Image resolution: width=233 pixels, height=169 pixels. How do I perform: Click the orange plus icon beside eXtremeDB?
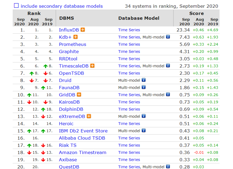[x=89, y=116]
